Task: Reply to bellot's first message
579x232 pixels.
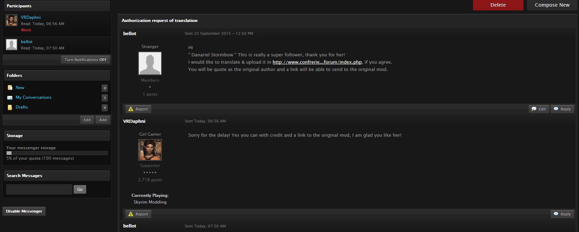Action: (562, 109)
